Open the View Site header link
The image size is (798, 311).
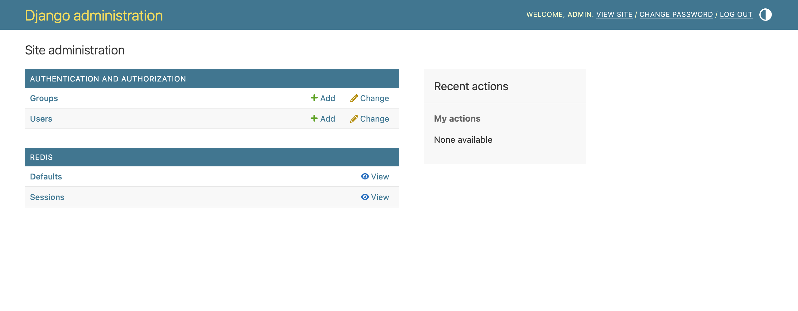pos(614,15)
